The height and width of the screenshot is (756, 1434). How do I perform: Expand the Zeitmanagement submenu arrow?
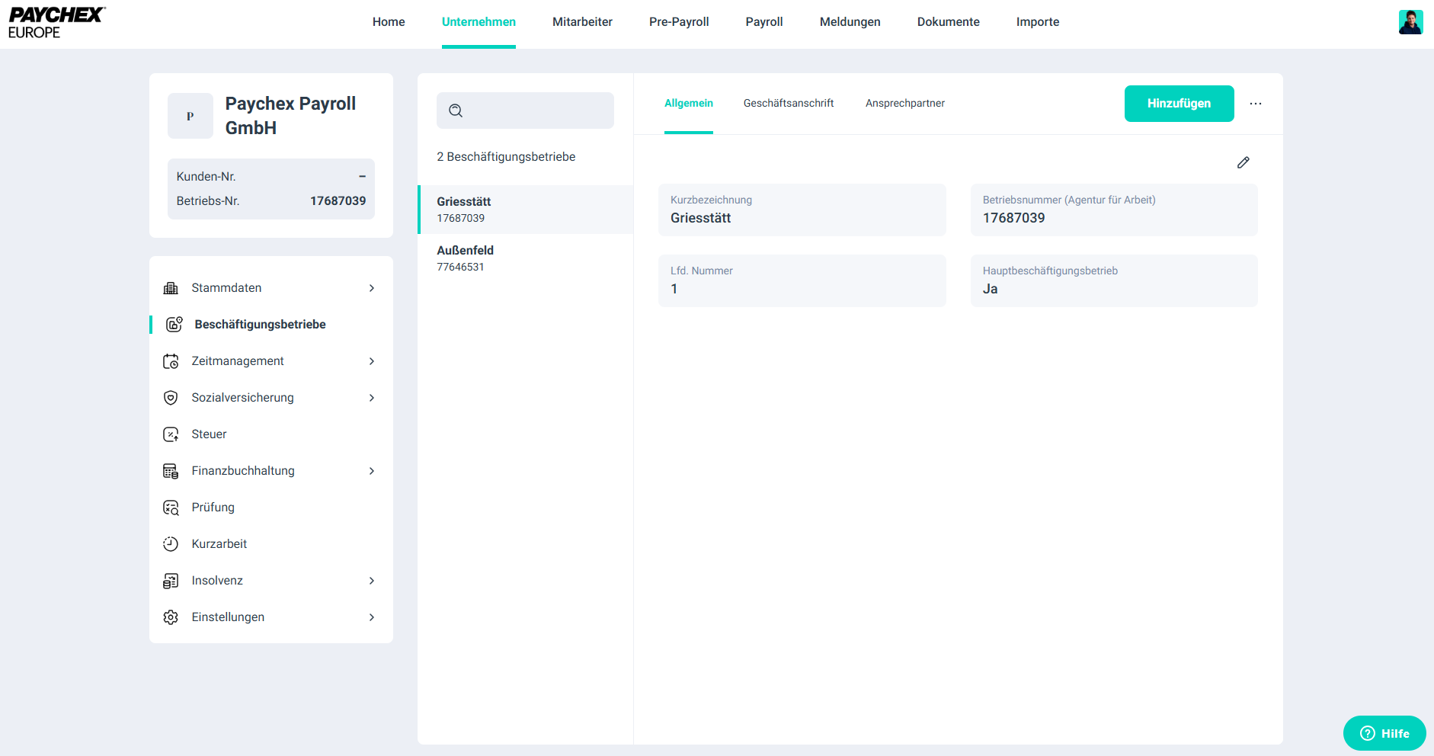click(372, 361)
